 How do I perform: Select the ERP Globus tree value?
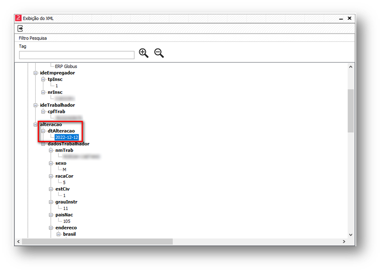(66, 66)
